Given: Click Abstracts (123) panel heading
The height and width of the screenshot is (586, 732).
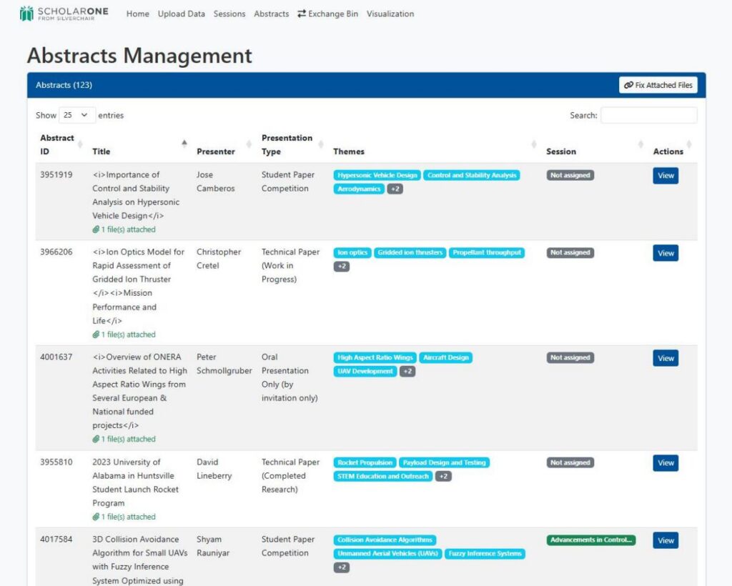Looking at the screenshot, I should 64,85.
